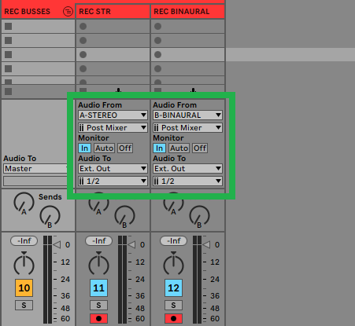355x326 pixels.
Task: Arm the REC STR track record button
Action: pos(98,318)
